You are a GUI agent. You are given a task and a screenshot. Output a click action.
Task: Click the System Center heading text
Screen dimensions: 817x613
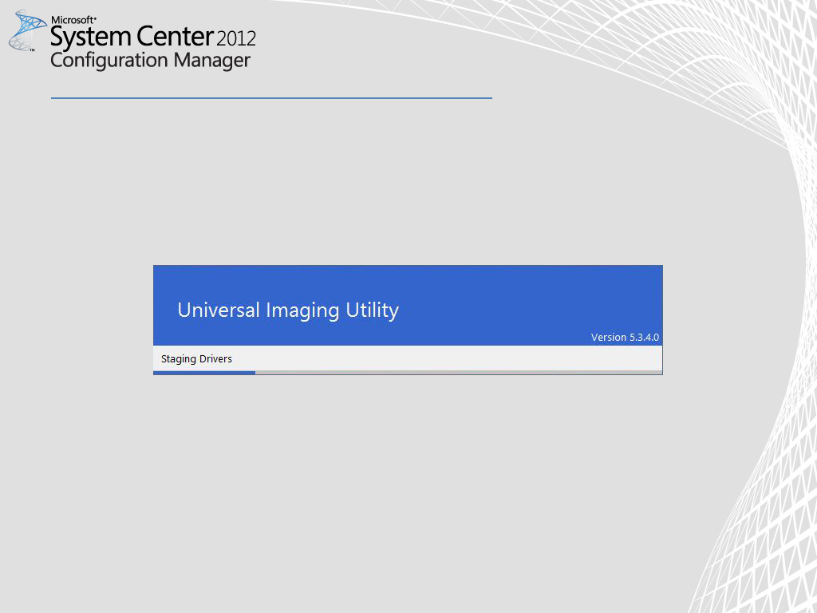coord(132,37)
